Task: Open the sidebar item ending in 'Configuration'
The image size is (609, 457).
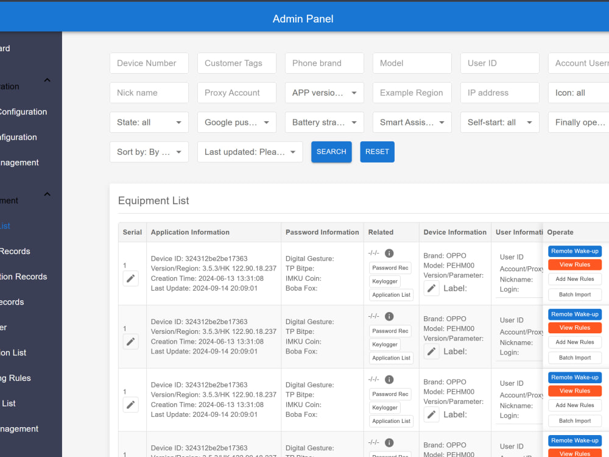Action: [23, 112]
